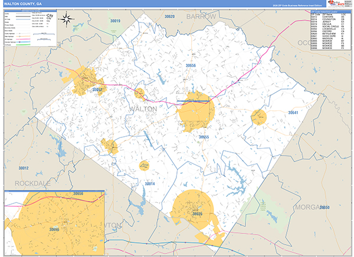Click the legend panel's blue title bar

click(31, 11)
